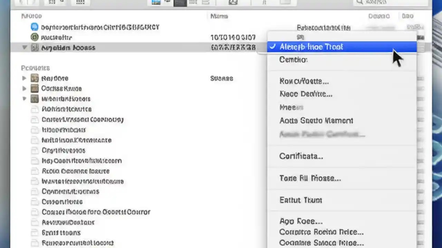Click the info icon in the toolbar

tap(264, 2)
